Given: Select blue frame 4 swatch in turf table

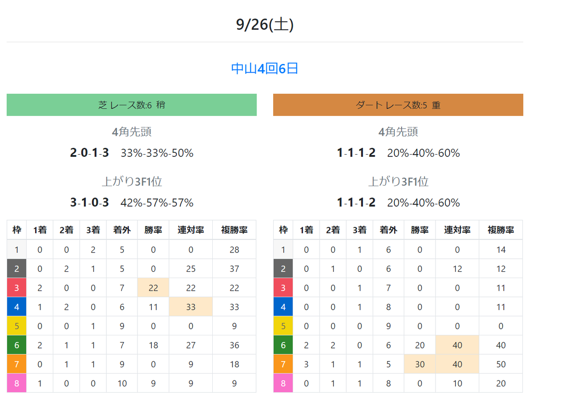Looking at the screenshot, I should (17, 307).
